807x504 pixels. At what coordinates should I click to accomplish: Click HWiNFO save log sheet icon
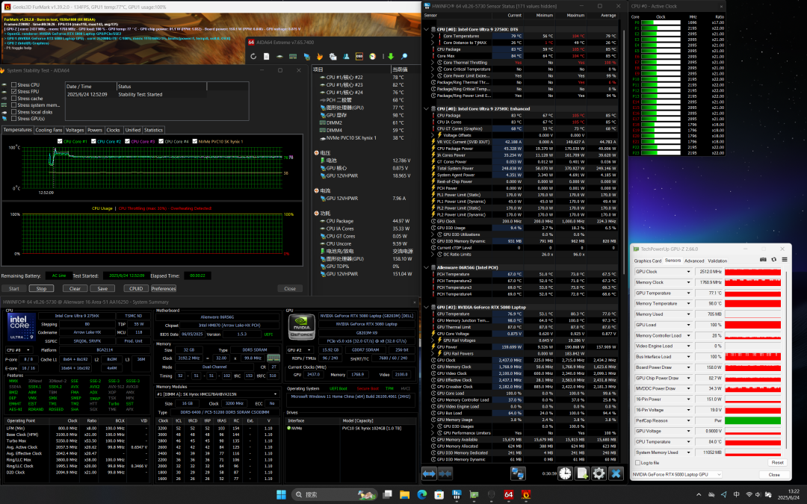[582, 473]
